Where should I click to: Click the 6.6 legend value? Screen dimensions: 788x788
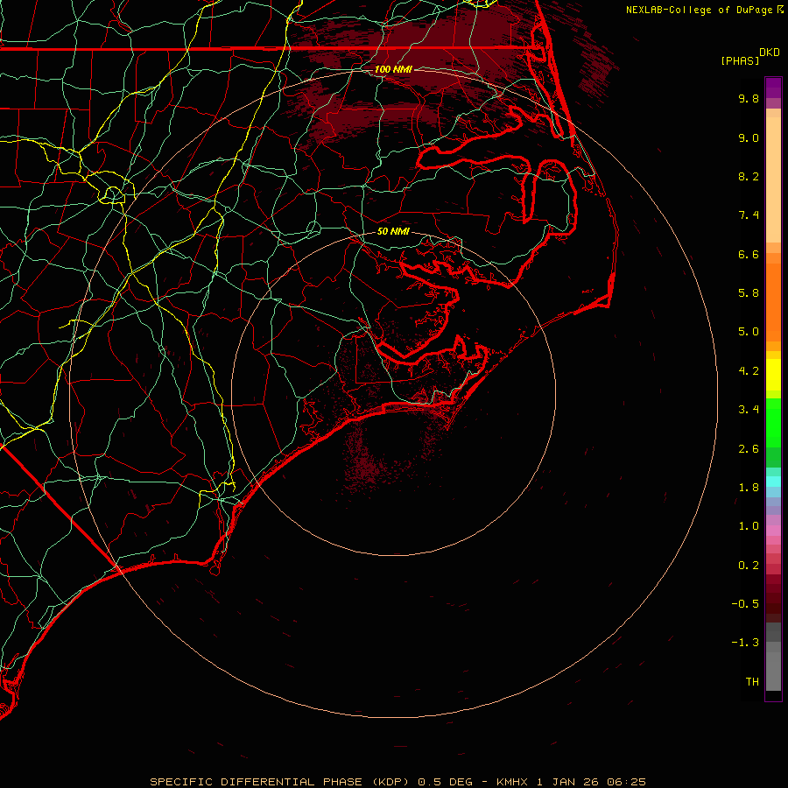(749, 254)
